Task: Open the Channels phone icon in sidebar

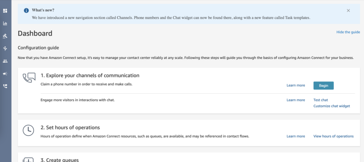Action: [x=5, y=86]
